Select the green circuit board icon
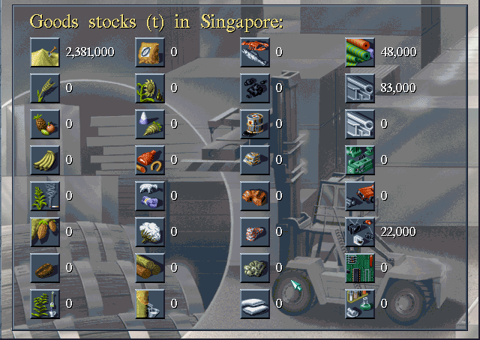This screenshot has width=480, height=340. point(360,268)
